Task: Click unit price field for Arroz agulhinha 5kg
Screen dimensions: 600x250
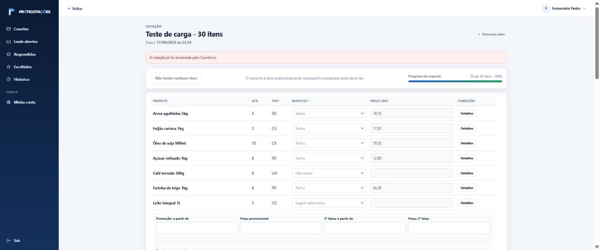Action: coord(411,113)
